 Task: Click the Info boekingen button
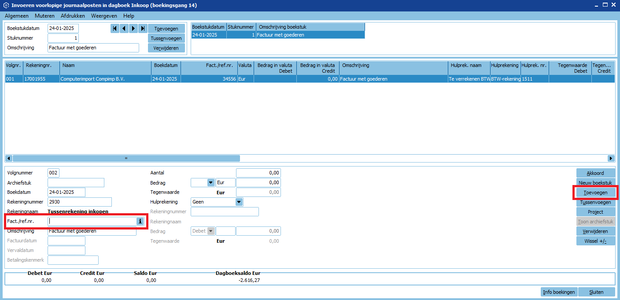pos(558,292)
